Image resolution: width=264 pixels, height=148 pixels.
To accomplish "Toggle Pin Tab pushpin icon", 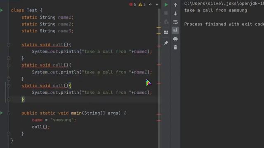I will click(x=166, y=43).
